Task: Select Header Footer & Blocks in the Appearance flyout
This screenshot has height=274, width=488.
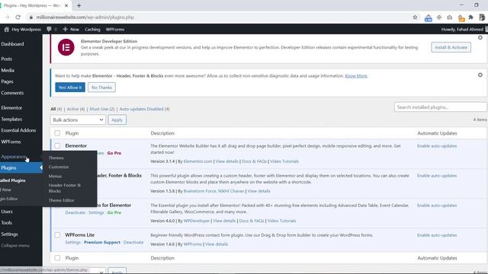Action: click(64, 188)
